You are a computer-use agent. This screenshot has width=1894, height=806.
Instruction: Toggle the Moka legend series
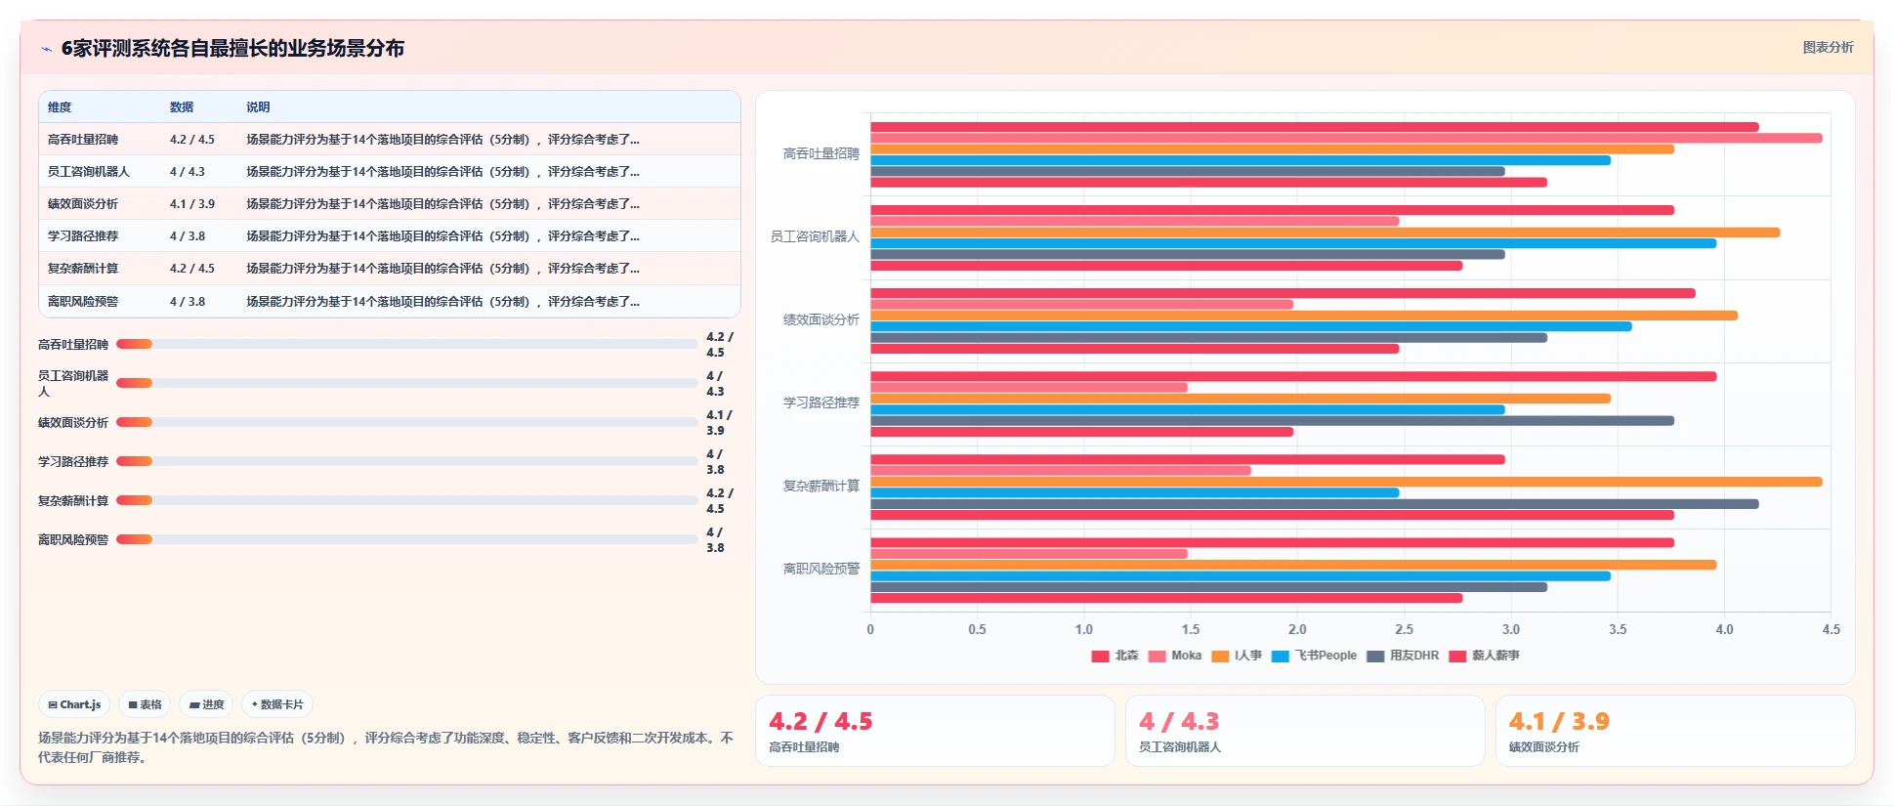[x=1175, y=656]
